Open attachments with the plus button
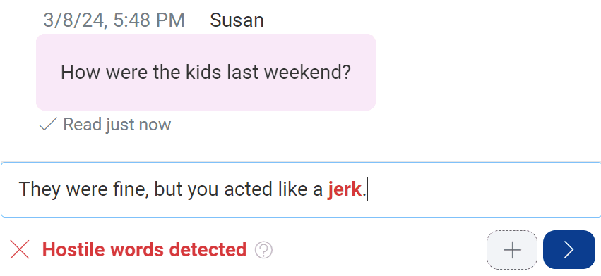This screenshot has height=276, width=601. click(x=512, y=250)
